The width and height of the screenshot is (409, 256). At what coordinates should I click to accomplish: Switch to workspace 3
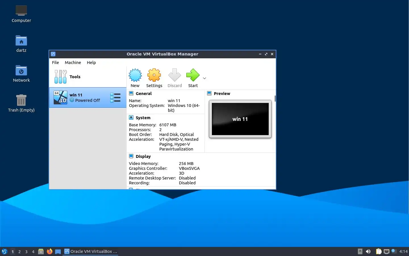click(x=26, y=252)
